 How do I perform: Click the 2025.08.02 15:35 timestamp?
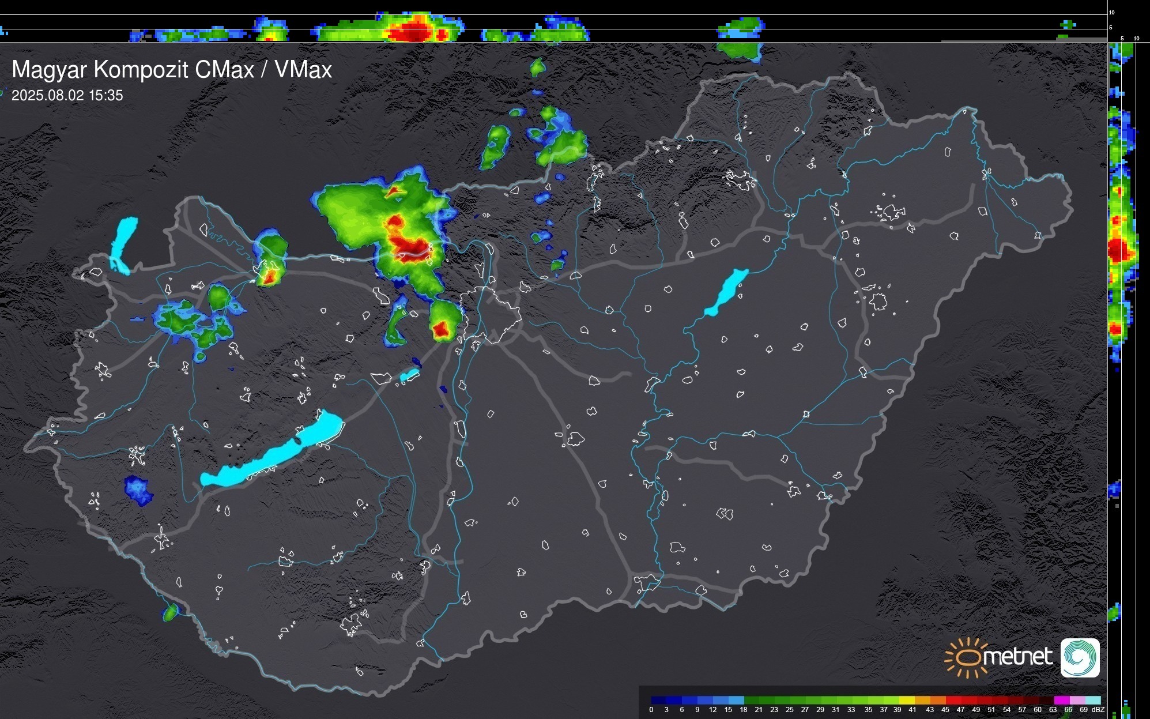pos(67,96)
